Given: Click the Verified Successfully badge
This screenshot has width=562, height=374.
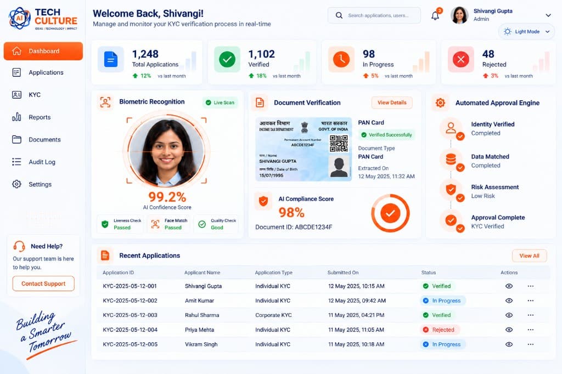Looking at the screenshot, I should point(387,135).
